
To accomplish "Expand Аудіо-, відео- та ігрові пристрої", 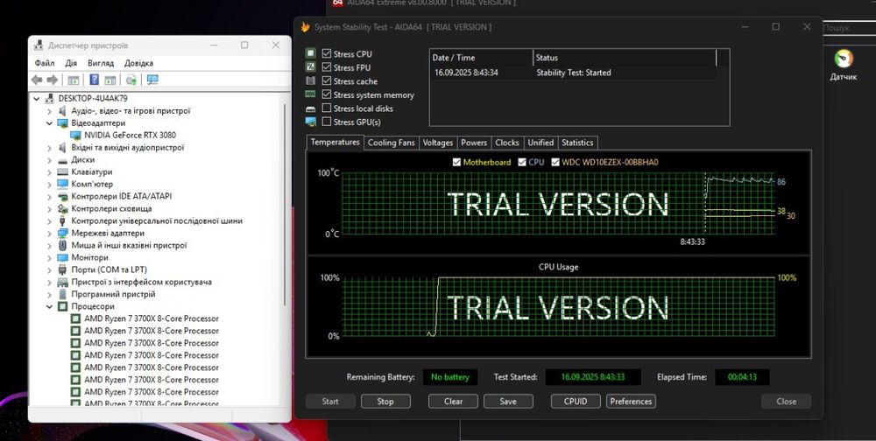I will pyautogui.click(x=49, y=110).
